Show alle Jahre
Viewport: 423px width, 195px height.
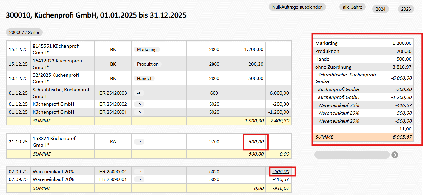pos(352,7)
